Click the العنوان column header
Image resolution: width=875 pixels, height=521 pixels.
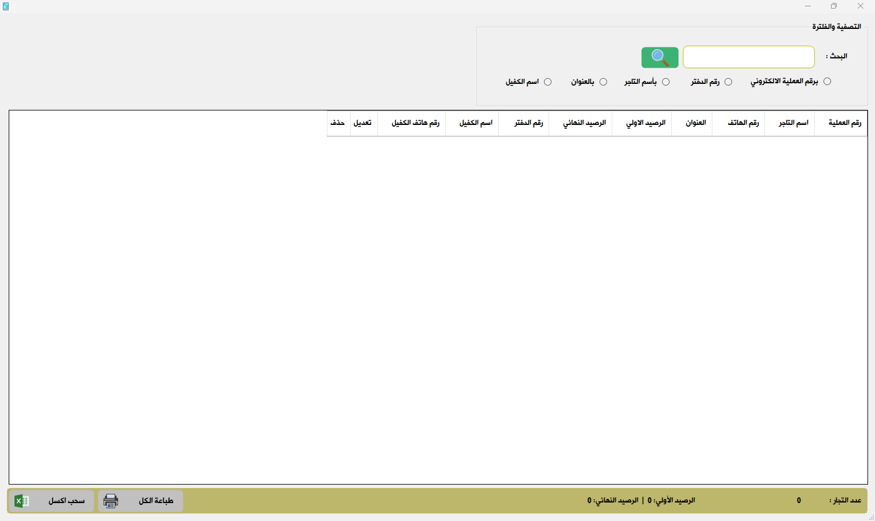point(692,123)
